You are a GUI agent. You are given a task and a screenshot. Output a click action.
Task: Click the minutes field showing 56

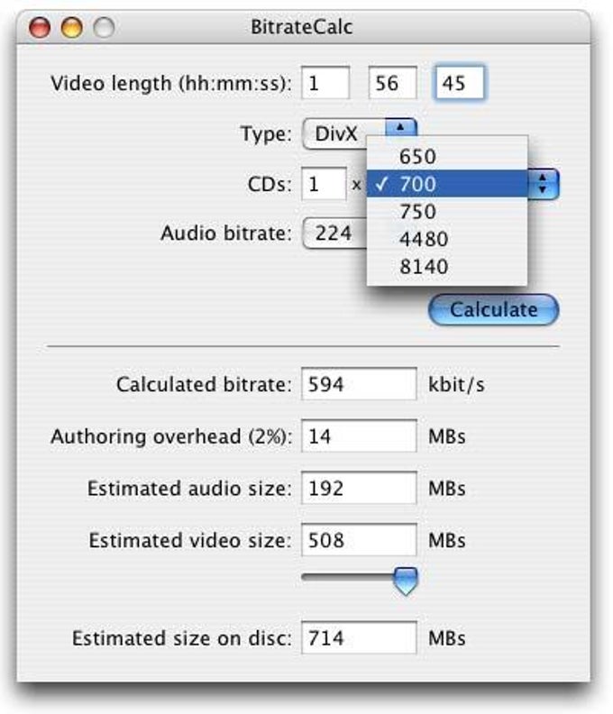coord(393,84)
